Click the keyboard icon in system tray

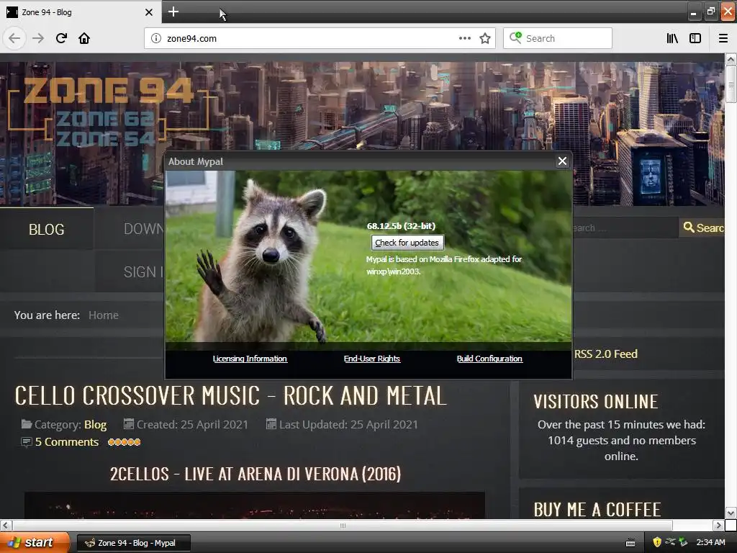(630, 543)
